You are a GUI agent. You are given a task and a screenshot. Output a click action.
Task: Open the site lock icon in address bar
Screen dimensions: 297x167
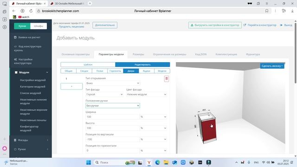pyautogui.click(x=39, y=11)
